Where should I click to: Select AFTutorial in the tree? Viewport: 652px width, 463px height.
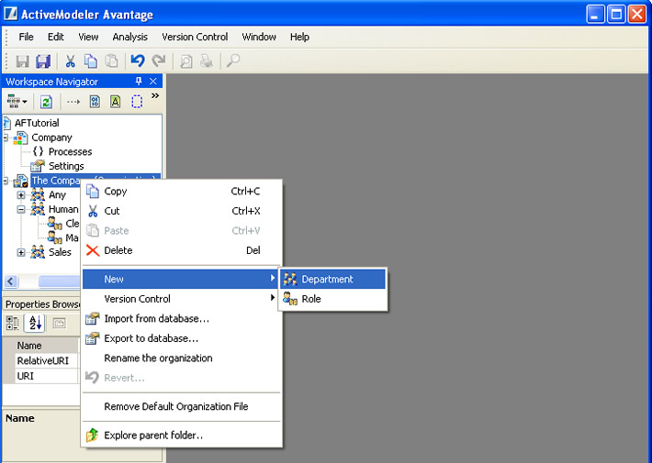pyautogui.click(x=37, y=123)
